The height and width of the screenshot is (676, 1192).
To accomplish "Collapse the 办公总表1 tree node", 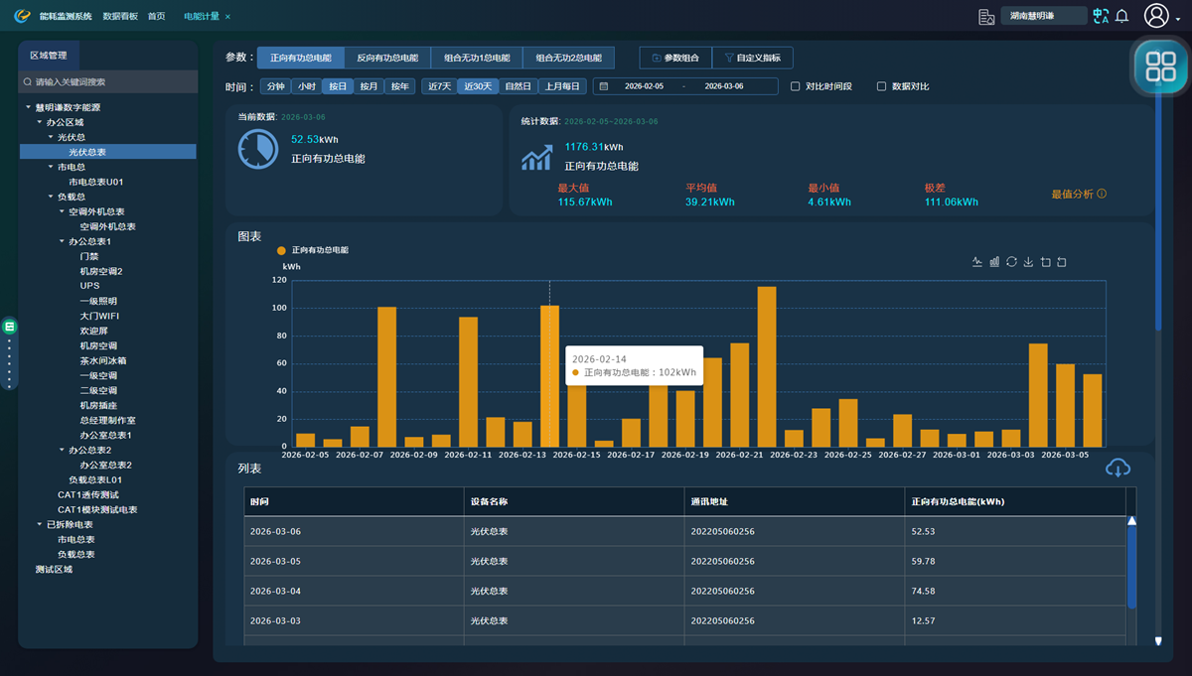I will coord(62,241).
